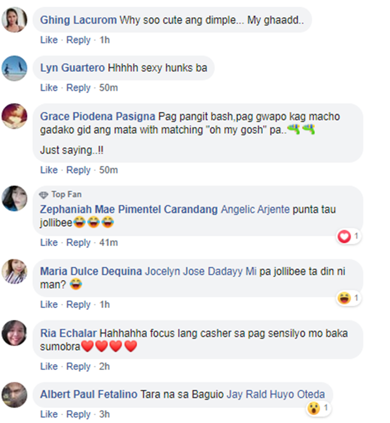Like Ria Echalar's comment
Image resolution: width=390 pixels, height=423 pixels.
tap(49, 366)
